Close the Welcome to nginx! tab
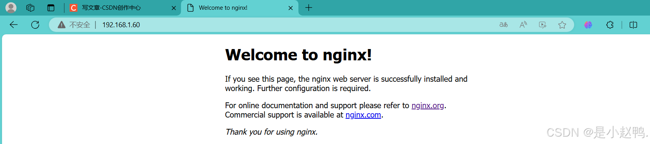Viewport: 650px width, 144px height. 291,8
